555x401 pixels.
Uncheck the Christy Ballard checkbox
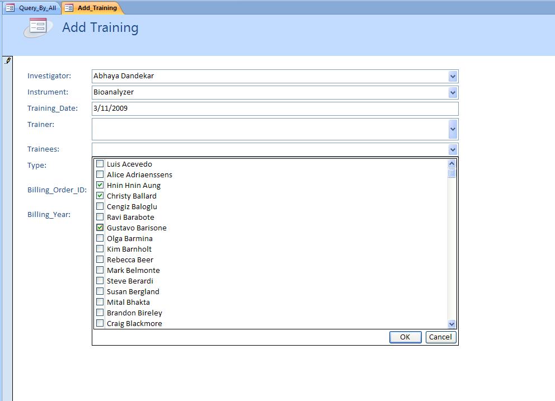click(100, 195)
